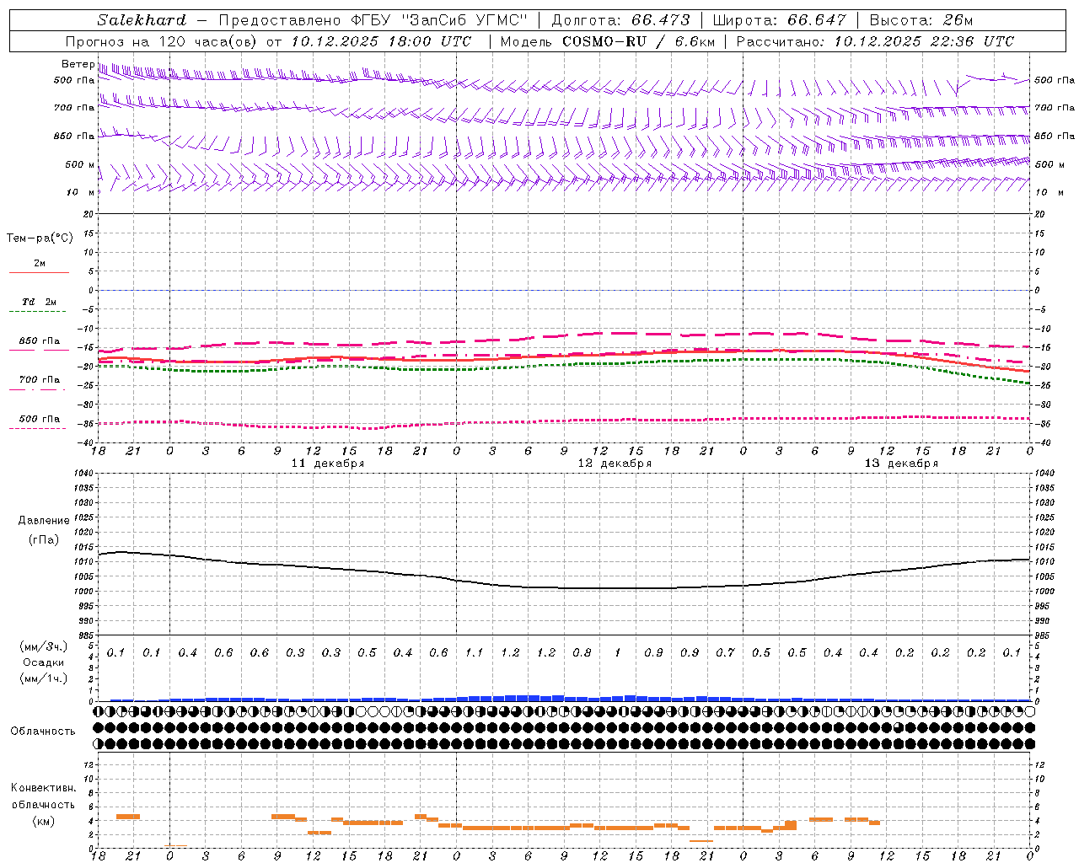The width and height of the screenshot is (1079, 863).
Task: Click the 500 м wind level label on left axis
Action: 80,164
